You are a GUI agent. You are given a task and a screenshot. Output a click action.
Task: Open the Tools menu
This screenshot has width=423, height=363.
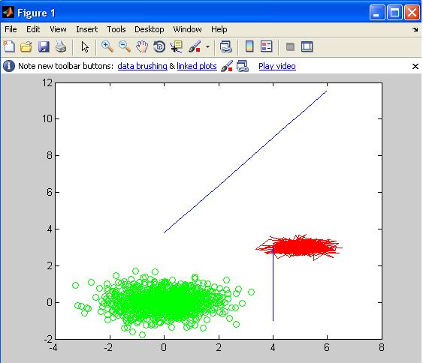tap(116, 29)
